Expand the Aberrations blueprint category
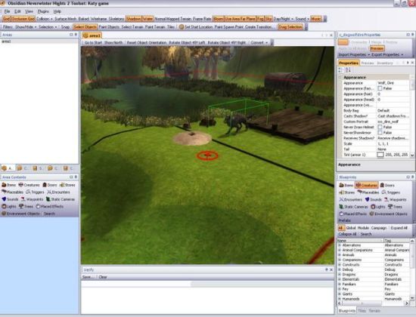This screenshot has height=317, width=416. tap(340, 245)
